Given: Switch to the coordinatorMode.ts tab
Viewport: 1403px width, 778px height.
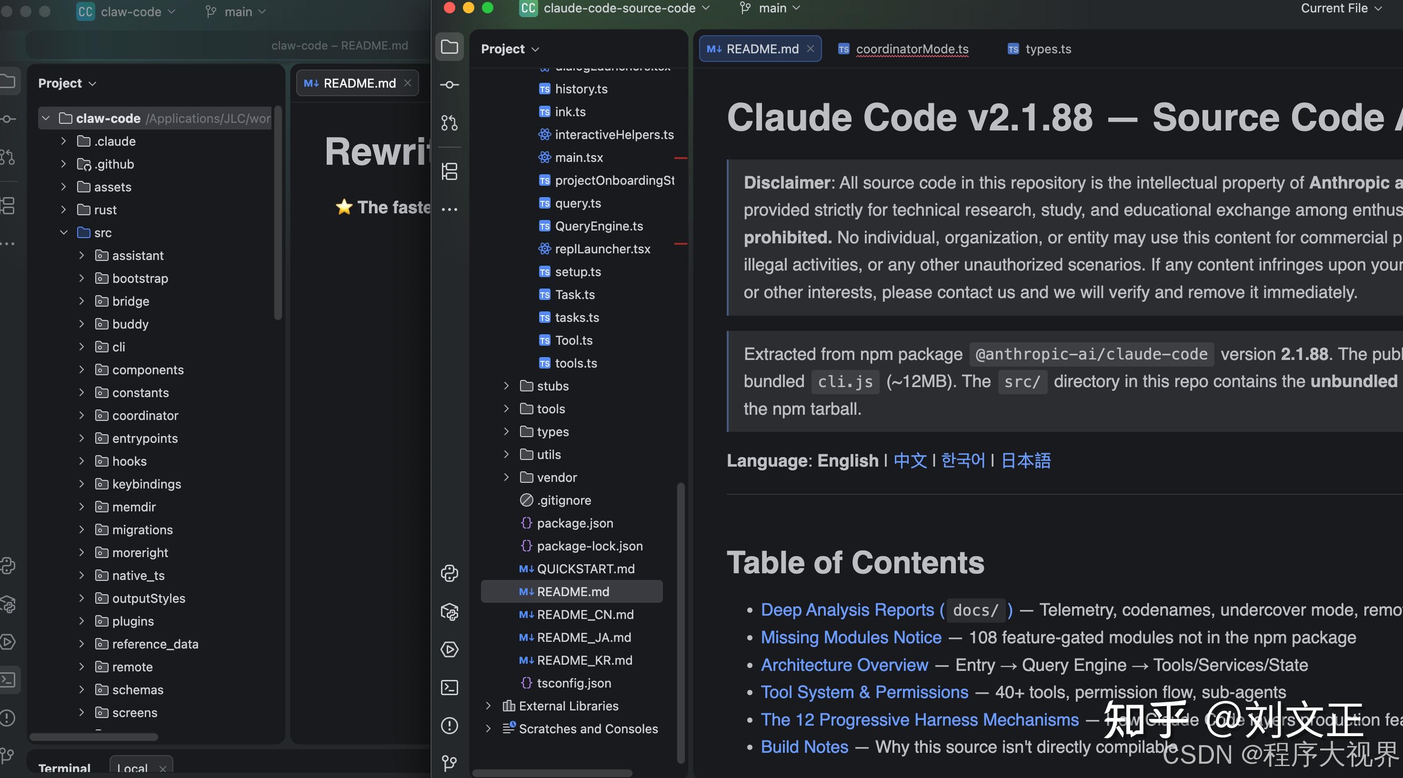Looking at the screenshot, I should tap(903, 49).
